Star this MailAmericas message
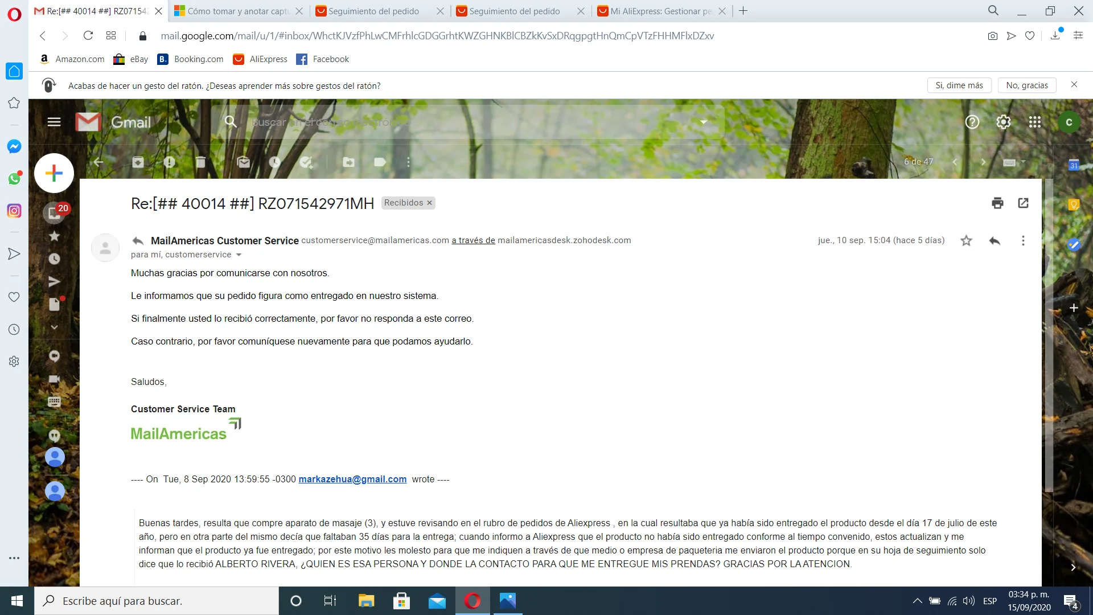The image size is (1093, 615). [x=966, y=241]
